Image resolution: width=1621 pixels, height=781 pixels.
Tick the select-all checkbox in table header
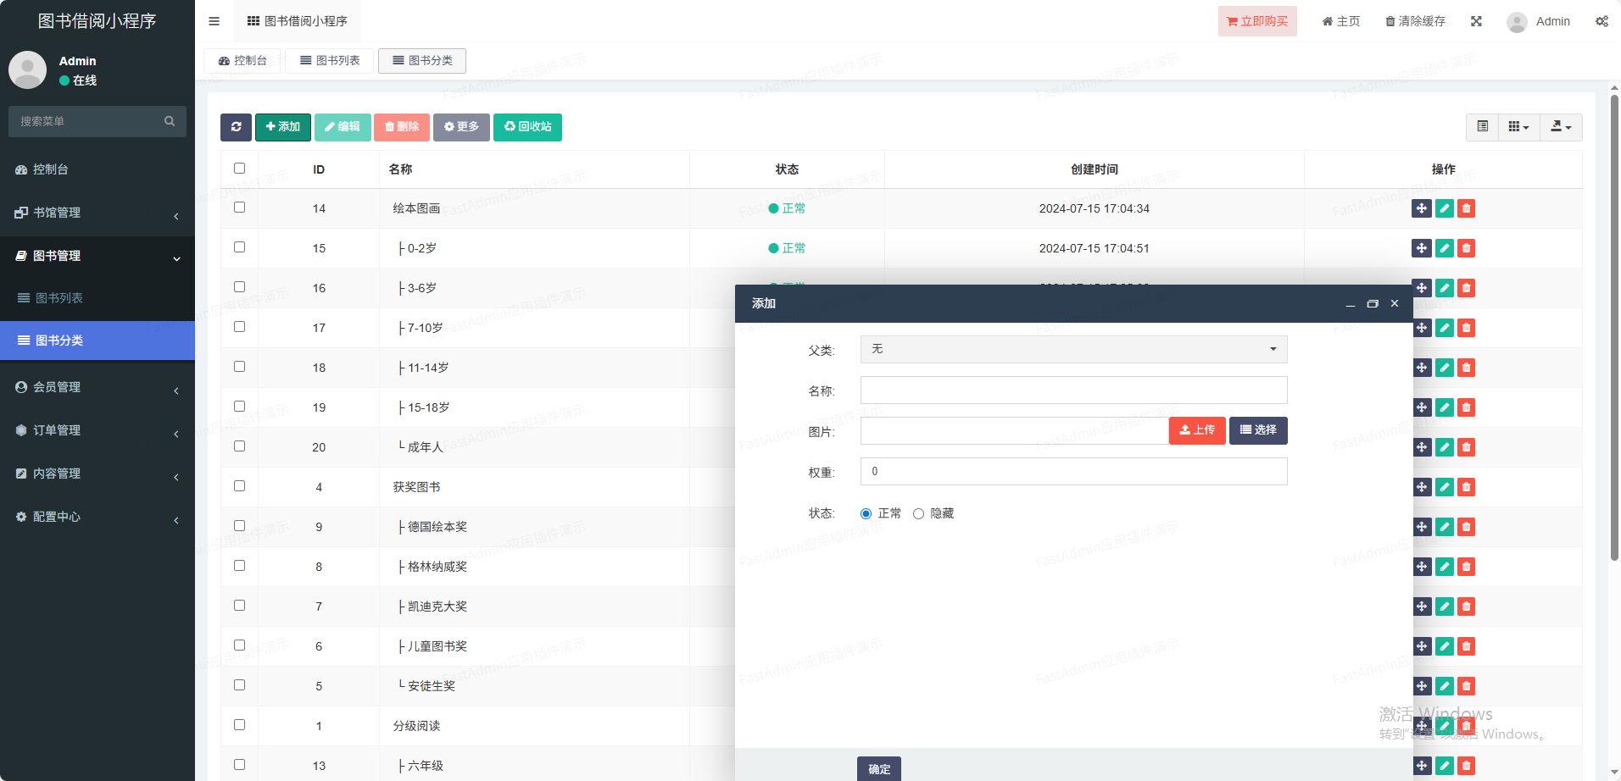[239, 169]
